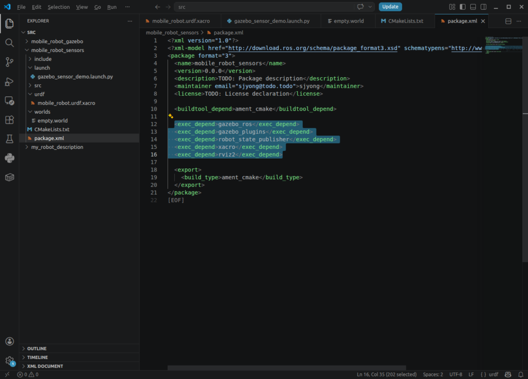
Task: Click the command center search field
Action: 274,7
